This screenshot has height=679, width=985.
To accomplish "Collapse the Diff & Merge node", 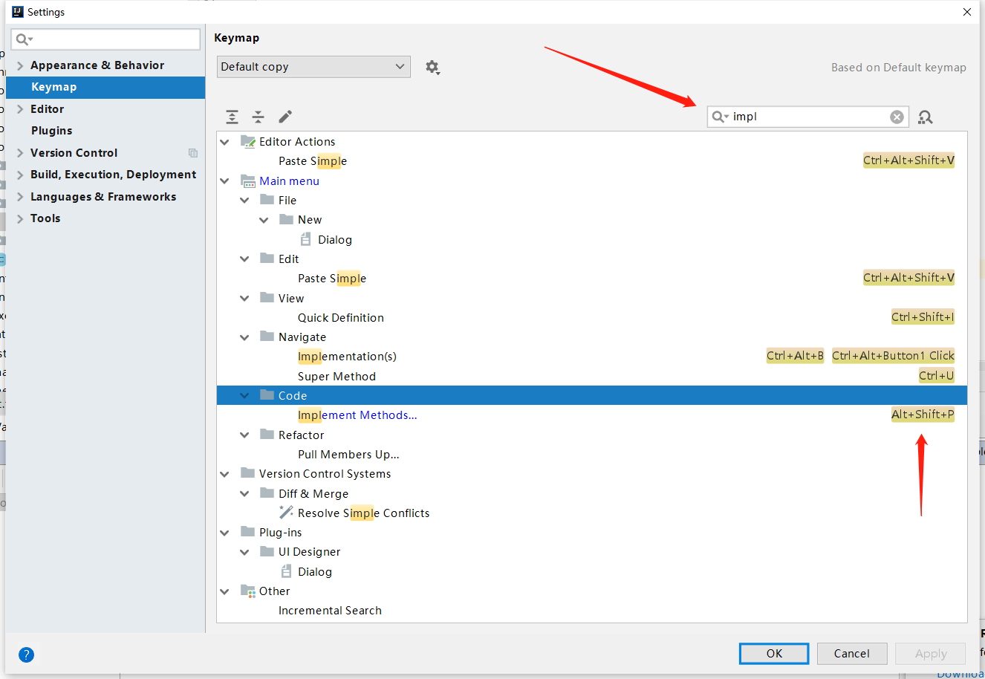I will tap(244, 493).
